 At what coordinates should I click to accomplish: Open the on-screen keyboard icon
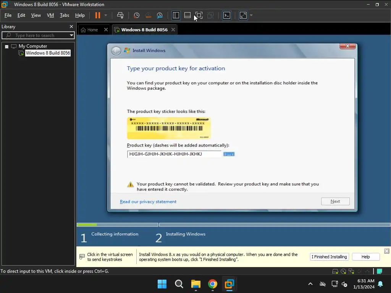(x=229, y=154)
